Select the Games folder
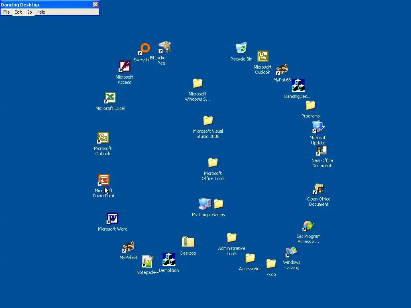The image size is (411, 308). [218, 204]
